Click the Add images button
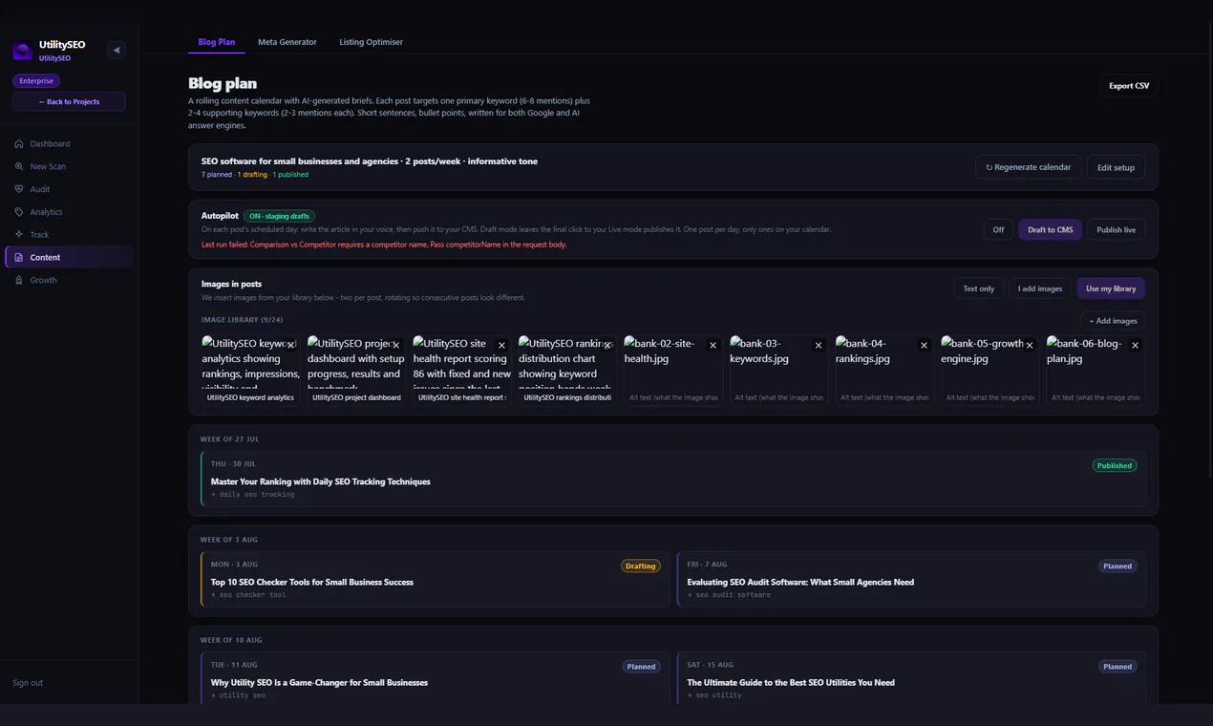Screen dimensions: 1213x726 point(1113,321)
